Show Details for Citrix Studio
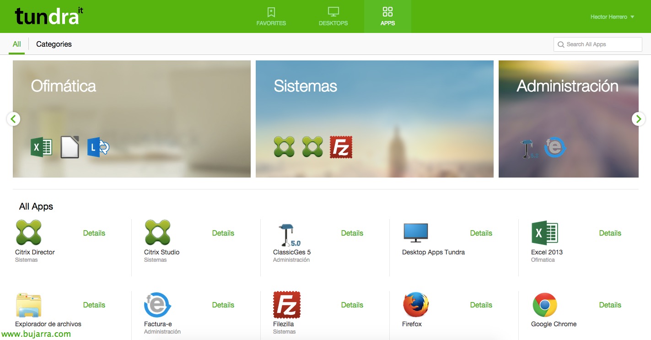 (223, 233)
